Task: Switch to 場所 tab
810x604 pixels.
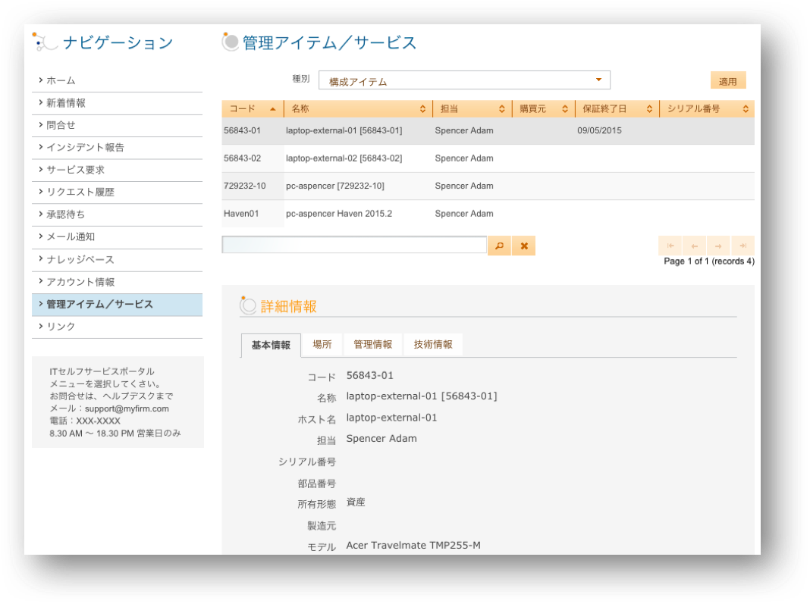Action: coord(322,344)
